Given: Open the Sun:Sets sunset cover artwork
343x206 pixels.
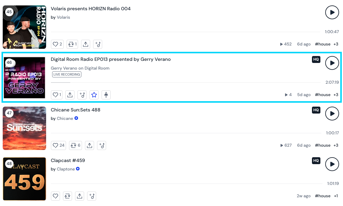Looking at the screenshot, I should [24, 128].
